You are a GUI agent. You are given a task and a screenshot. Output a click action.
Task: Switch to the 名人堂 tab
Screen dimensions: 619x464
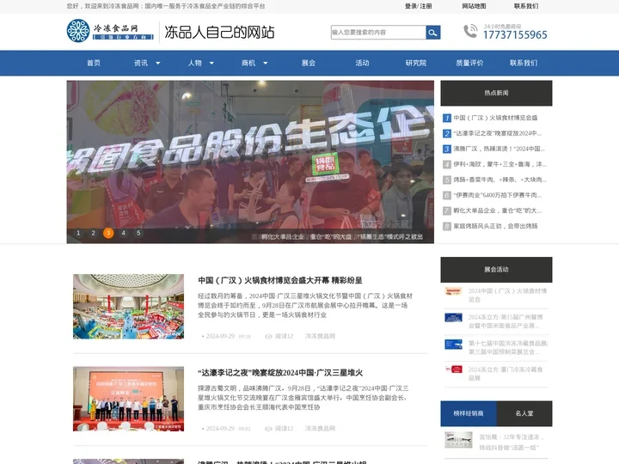pos(524,413)
